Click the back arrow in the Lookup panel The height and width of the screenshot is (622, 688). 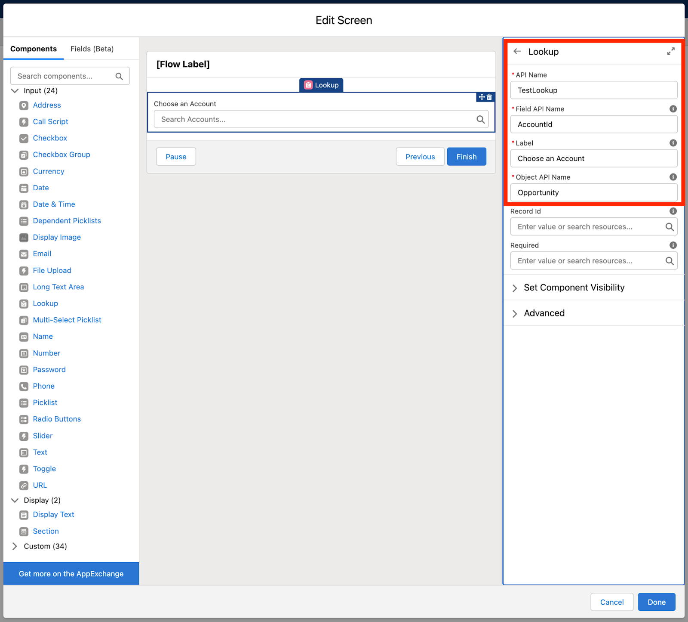(x=517, y=51)
